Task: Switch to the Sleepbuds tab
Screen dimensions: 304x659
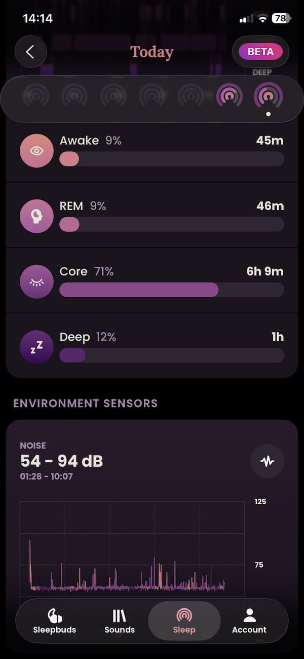Action: (x=54, y=621)
